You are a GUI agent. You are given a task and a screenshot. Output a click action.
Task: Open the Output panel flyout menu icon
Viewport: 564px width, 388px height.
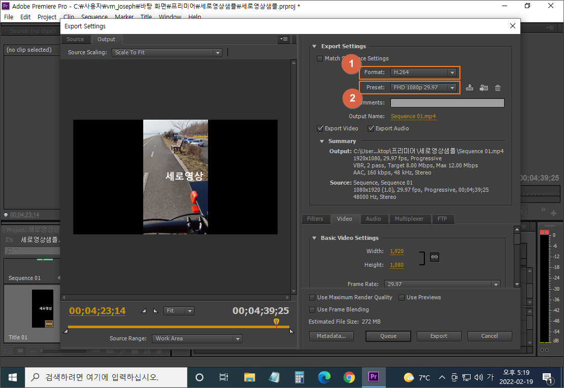[284, 39]
